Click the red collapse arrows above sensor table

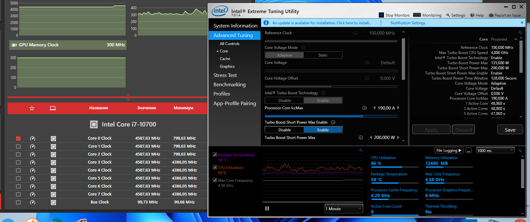[x=128, y=97]
